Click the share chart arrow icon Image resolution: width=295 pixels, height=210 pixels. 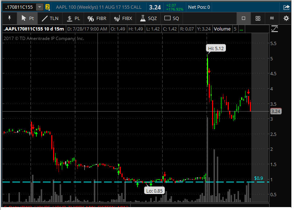click(286, 7)
